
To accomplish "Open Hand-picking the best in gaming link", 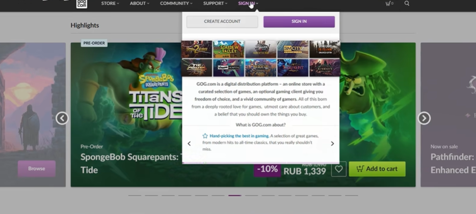I will click(x=239, y=136).
